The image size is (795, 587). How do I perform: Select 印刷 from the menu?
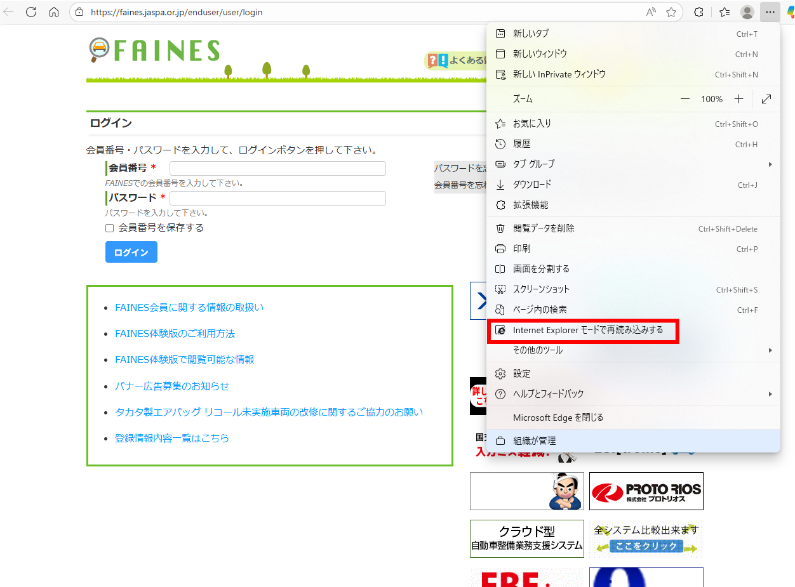pos(633,249)
